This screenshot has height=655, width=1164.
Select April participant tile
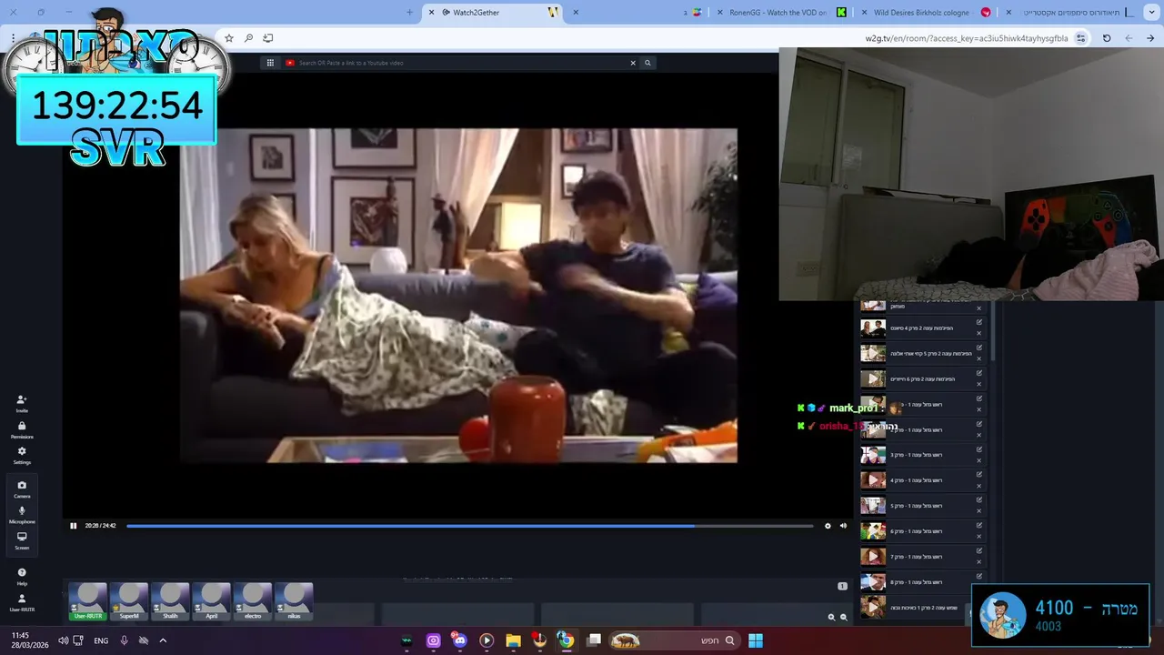(211, 602)
